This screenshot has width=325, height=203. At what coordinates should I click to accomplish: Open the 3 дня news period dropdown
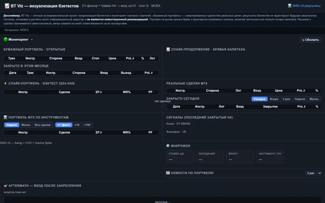[313, 173]
